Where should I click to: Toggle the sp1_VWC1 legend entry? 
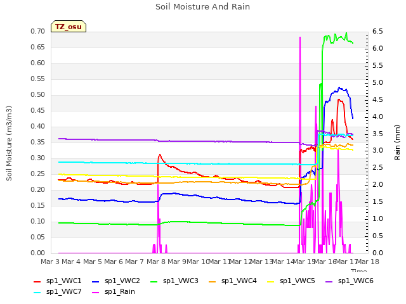[x=58, y=281]
